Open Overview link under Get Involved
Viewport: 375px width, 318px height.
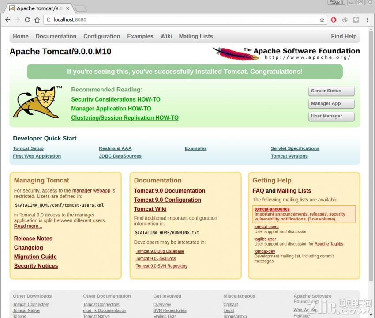[x=162, y=305]
